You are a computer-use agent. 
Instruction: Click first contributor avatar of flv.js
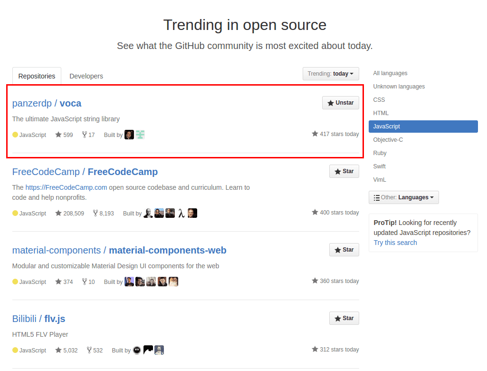pos(137,350)
